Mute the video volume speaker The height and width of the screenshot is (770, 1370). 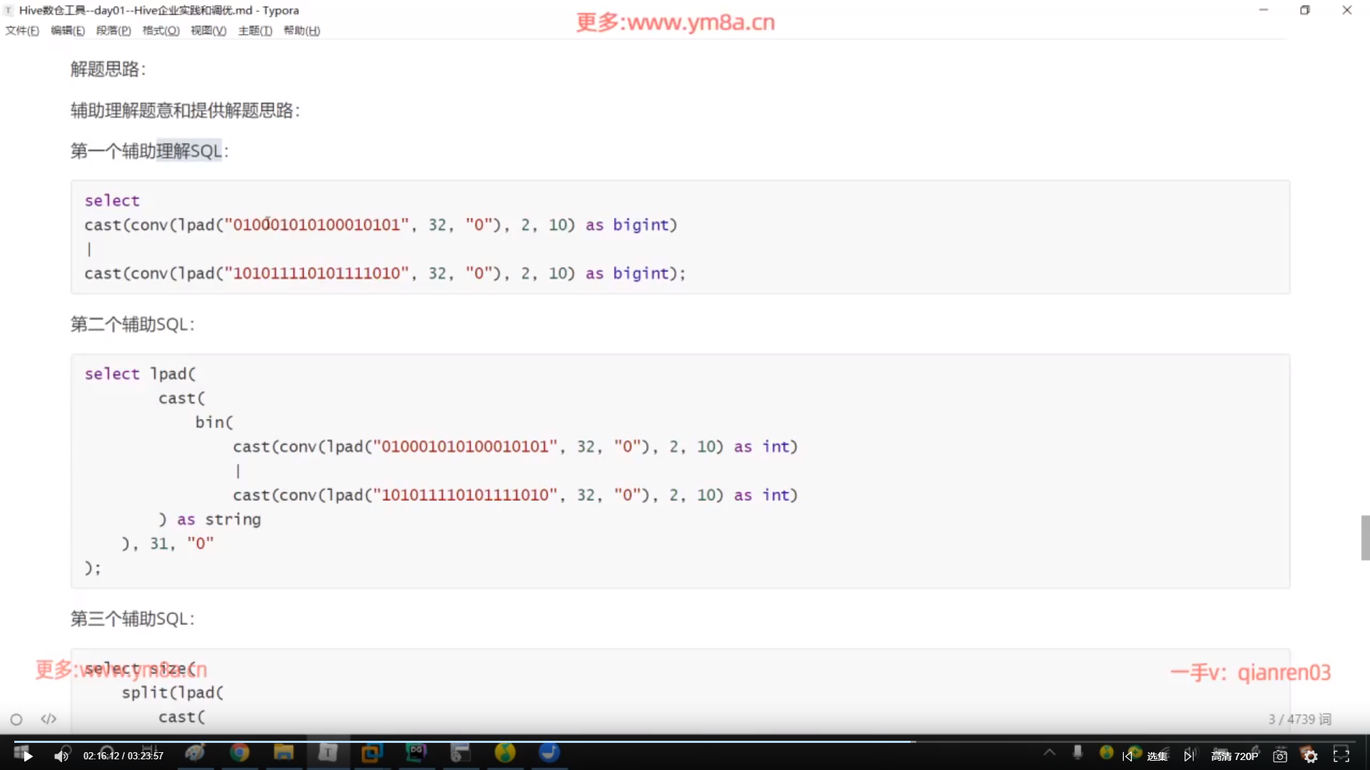click(x=61, y=756)
